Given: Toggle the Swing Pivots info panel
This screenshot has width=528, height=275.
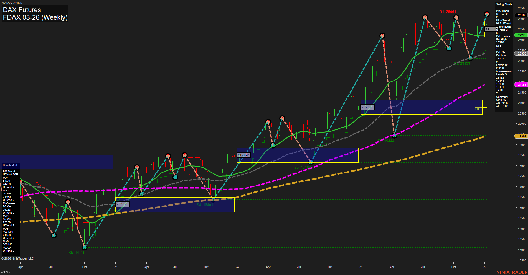Looking at the screenshot, I should [x=504, y=4].
